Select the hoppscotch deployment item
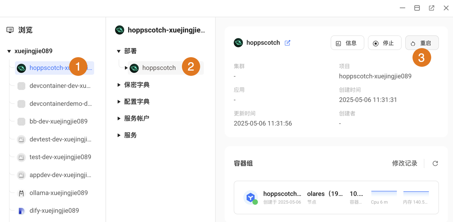This screenshot has width=453, height=222. point(166,68)
